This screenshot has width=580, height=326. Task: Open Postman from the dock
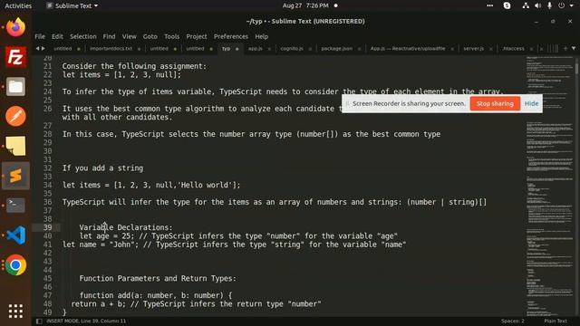pos(15,117)
